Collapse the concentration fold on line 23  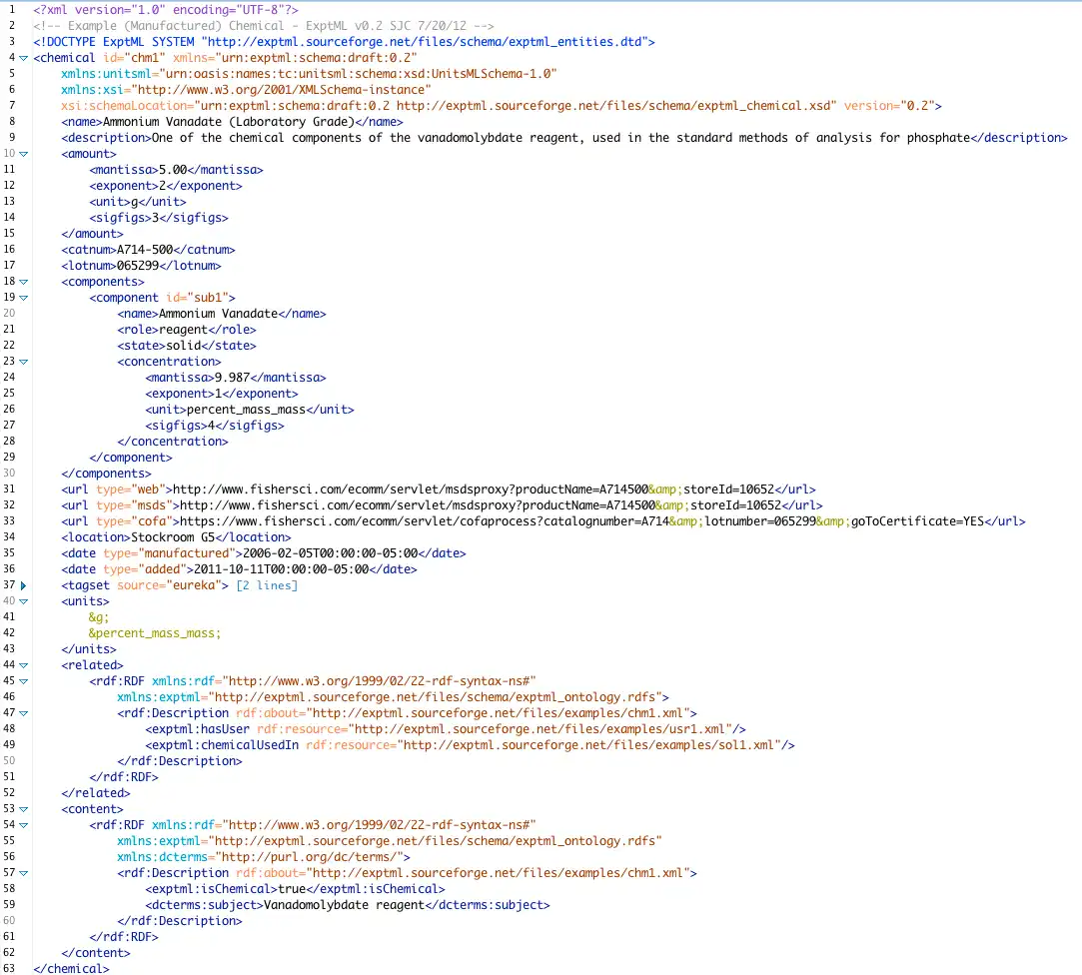[x=23, y=362]
